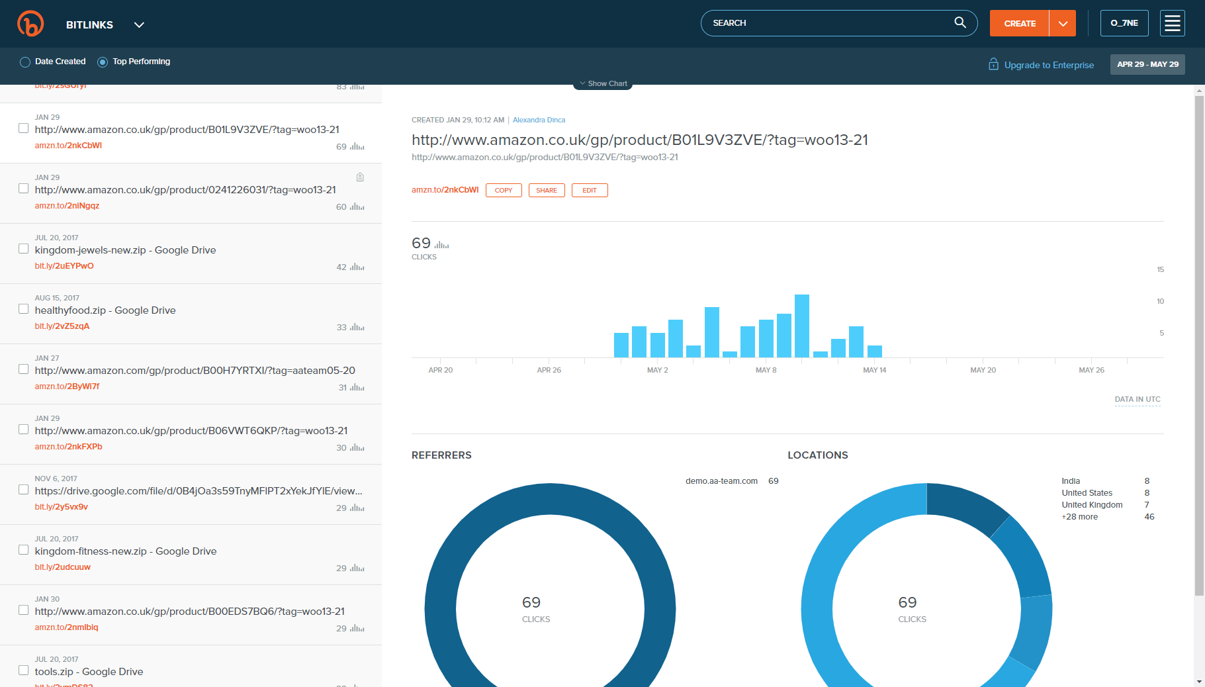Click stats icon on amzn.to/2nmIbiq row
Image resolution: width=1205 pixels, height=687 pixels.
(357, 628)
